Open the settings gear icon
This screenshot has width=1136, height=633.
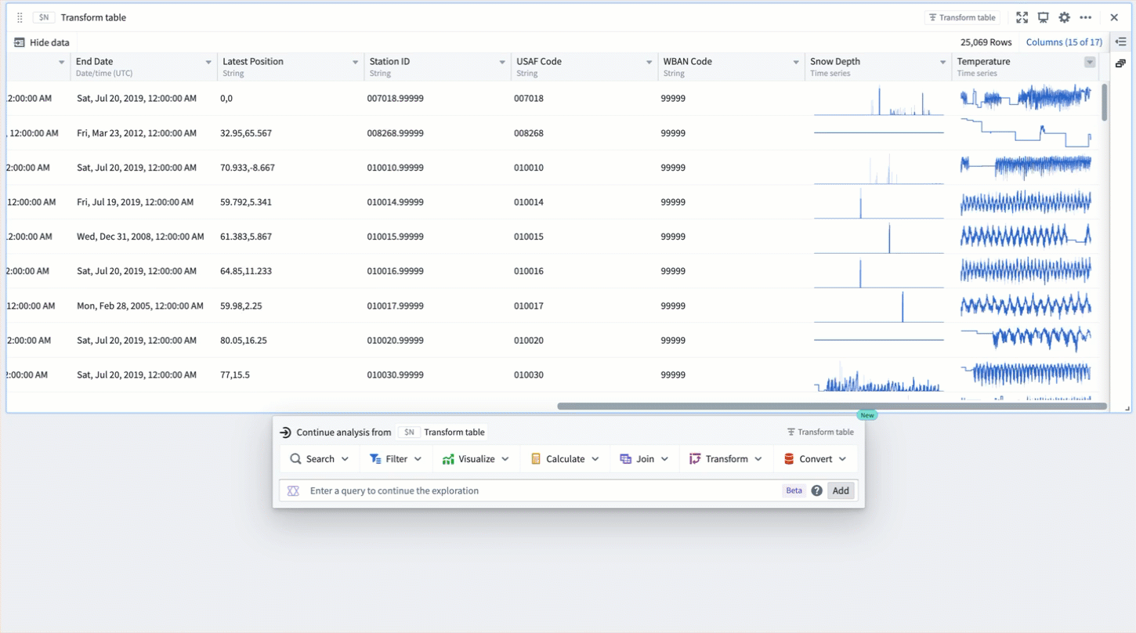pyautogui.click(x=1064, y=17)
